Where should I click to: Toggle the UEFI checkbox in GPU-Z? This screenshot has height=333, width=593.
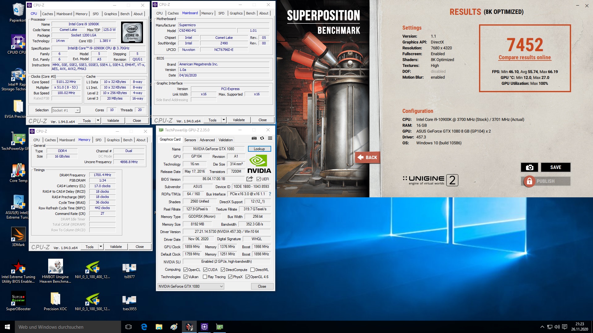(x=259, y=179)
